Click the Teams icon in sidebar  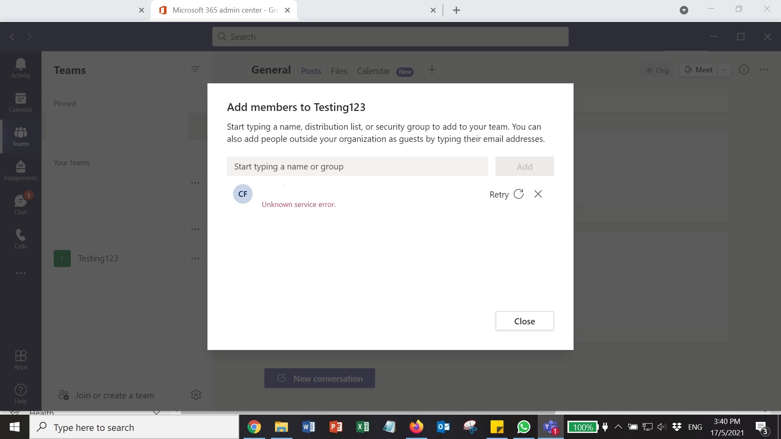tap(20, 136)
